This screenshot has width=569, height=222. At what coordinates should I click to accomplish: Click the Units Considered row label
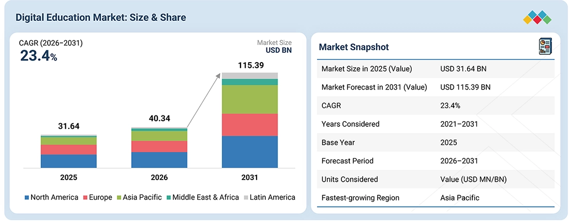[x=350, y=179]
